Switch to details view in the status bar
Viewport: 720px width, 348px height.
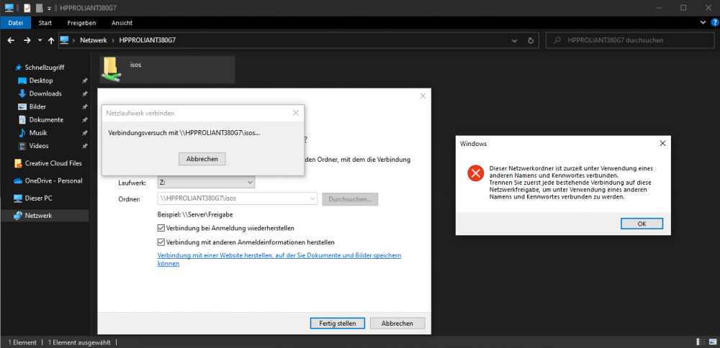[701, 342]
